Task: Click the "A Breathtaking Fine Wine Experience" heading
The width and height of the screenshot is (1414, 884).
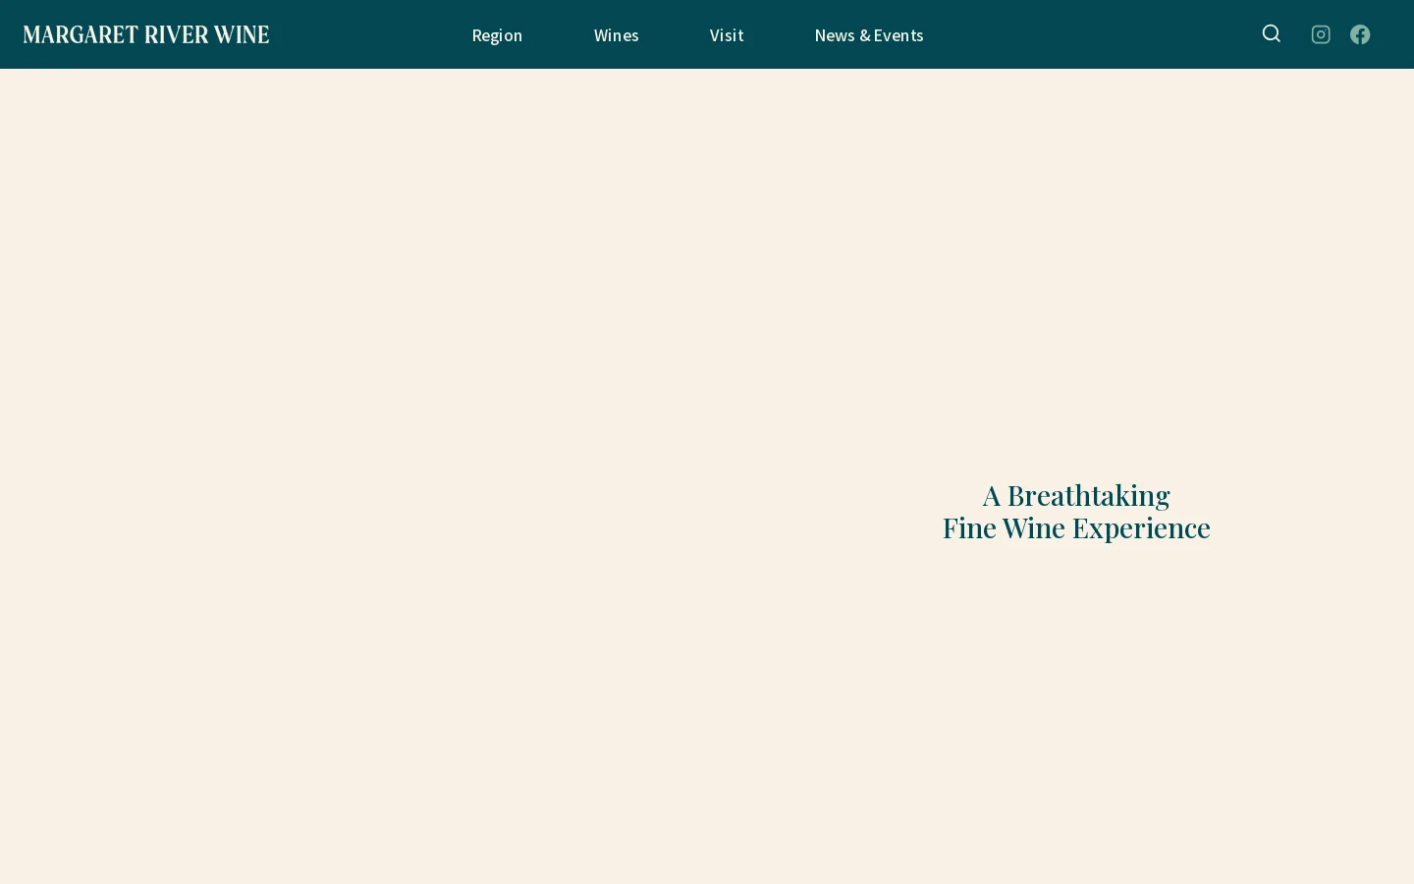Action: pyautogui.click(x=1076, y=511)
